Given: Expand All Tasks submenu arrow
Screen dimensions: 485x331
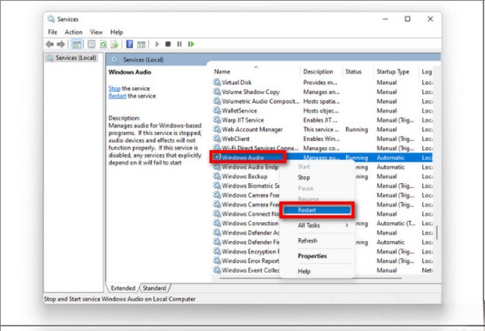Looking at the screenshot, I should 347,225.
